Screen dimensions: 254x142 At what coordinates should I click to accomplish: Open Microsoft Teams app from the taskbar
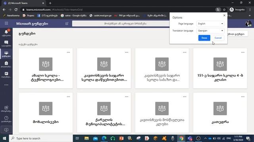(x=190, y=138)
